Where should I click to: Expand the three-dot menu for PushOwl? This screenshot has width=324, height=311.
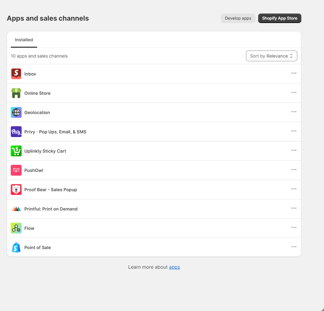point(294,170)
